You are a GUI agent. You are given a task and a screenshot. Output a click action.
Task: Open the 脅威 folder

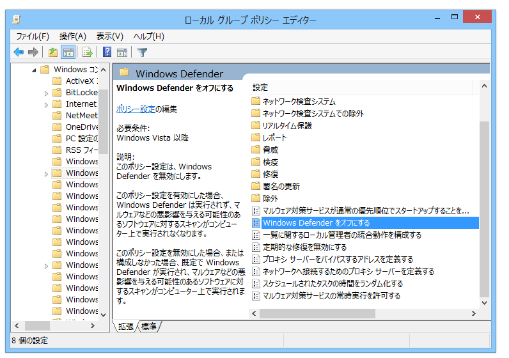(x=265, y=150)
